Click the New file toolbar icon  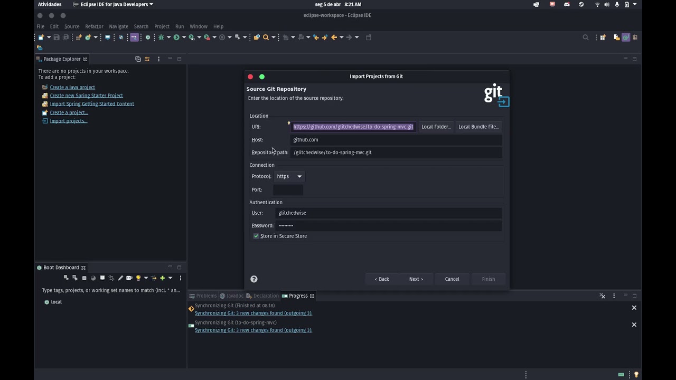pos(41,37)
